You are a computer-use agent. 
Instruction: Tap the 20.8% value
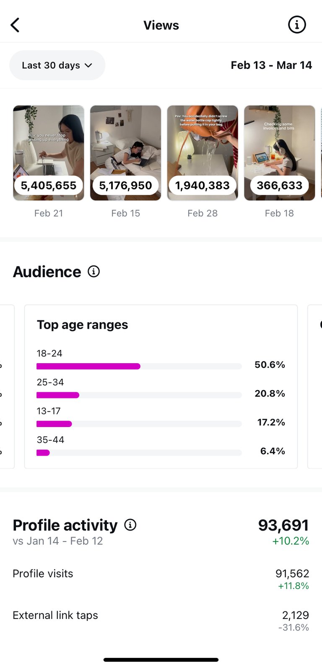(x=270, y=393)
